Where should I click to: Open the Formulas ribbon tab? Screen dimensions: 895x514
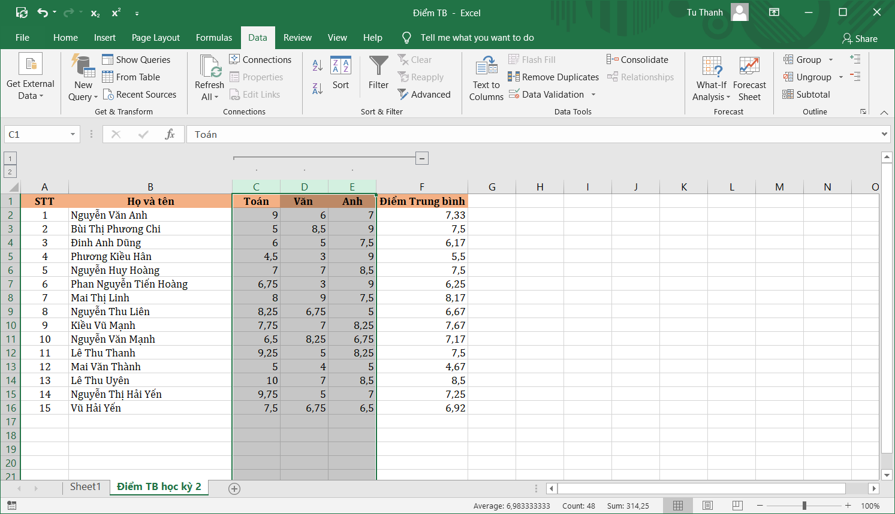pyautogui.click(x=214, y=37)
